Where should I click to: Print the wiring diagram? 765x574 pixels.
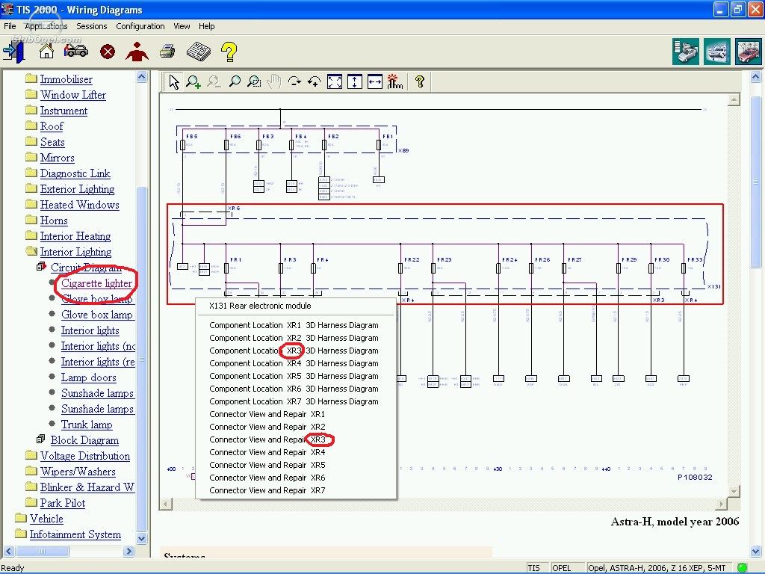167,52
